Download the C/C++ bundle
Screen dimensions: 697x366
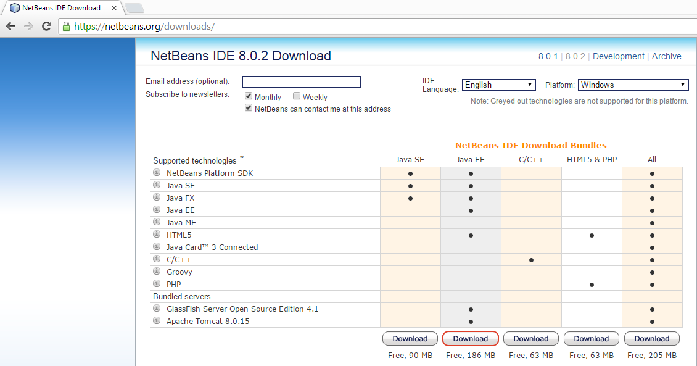(530, 339)
